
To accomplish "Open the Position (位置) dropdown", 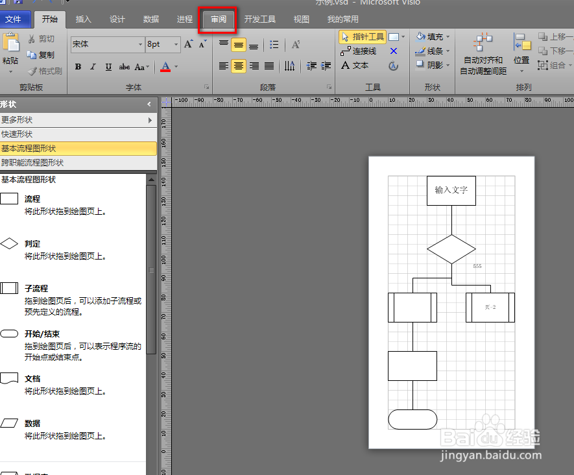I will 521,53.
